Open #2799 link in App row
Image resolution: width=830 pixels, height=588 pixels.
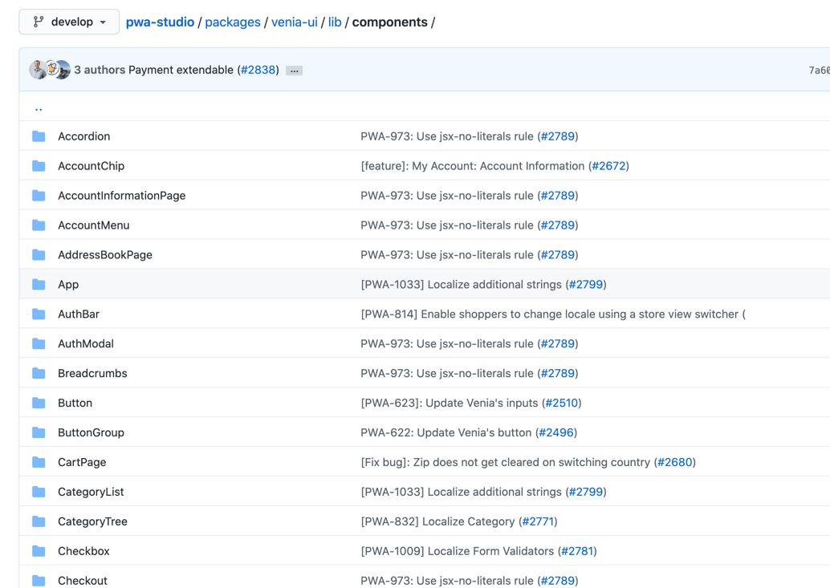pyautogui.click(x=586, y=285)
